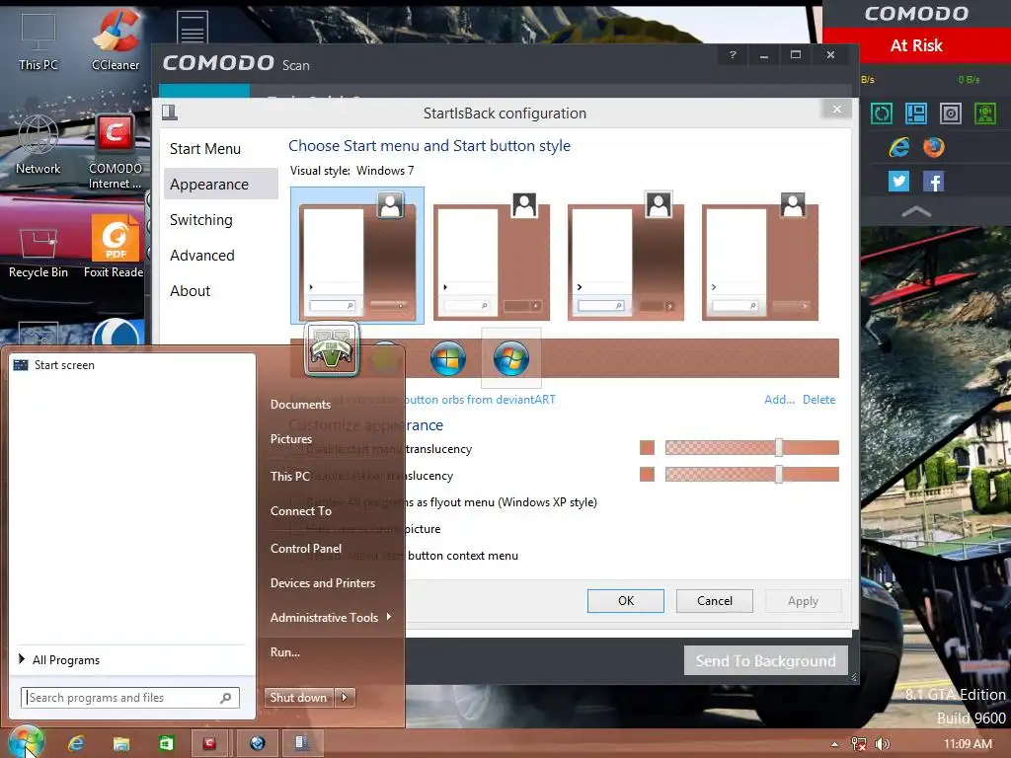
Task: Click the Delete orb link
Action: click(x=818, y=400)
